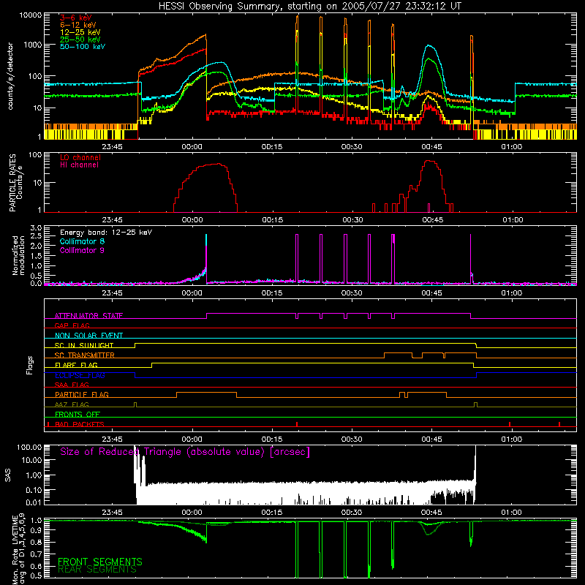Click the SAS axis title
Screen dimensions: 585x585
pos(8,475)
